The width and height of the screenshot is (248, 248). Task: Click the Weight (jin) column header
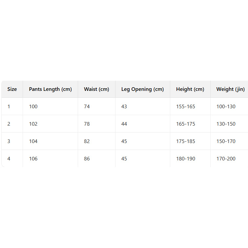click(x=230, y=89)
